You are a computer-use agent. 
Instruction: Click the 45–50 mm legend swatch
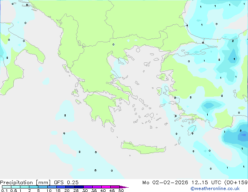click(x=115, y=187)
